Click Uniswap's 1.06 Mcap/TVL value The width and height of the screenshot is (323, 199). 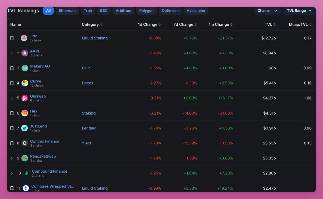pos(308,98)
